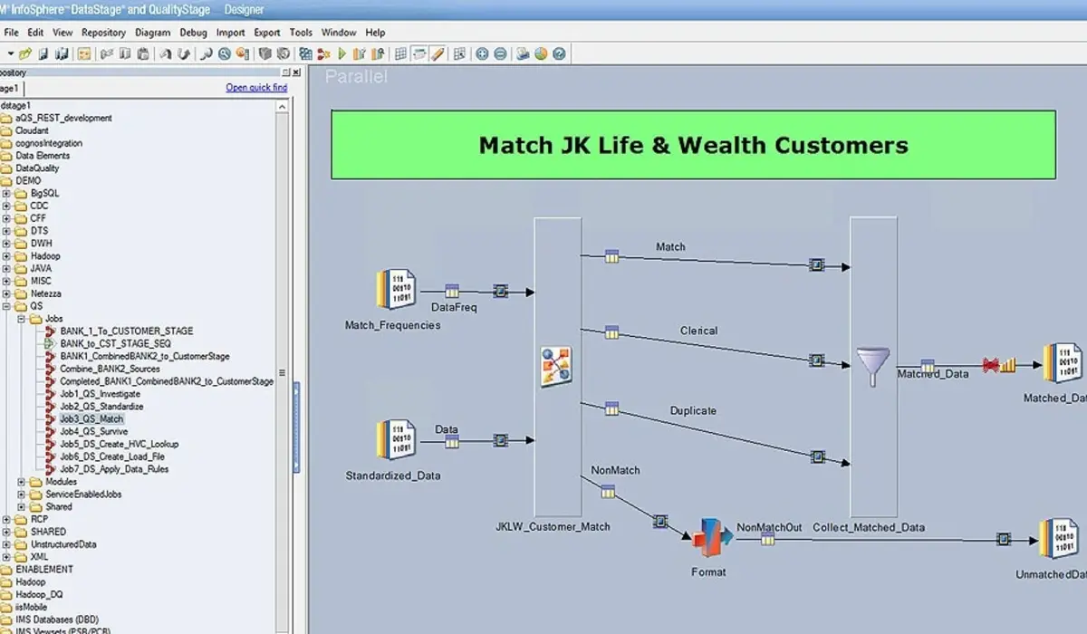Toggle the annotations pencil toolbar icon
Screen dimensions: 1087x634
coord(438,53)
